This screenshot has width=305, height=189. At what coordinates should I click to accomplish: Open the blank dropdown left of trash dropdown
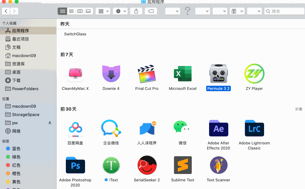tap(220, 11)
